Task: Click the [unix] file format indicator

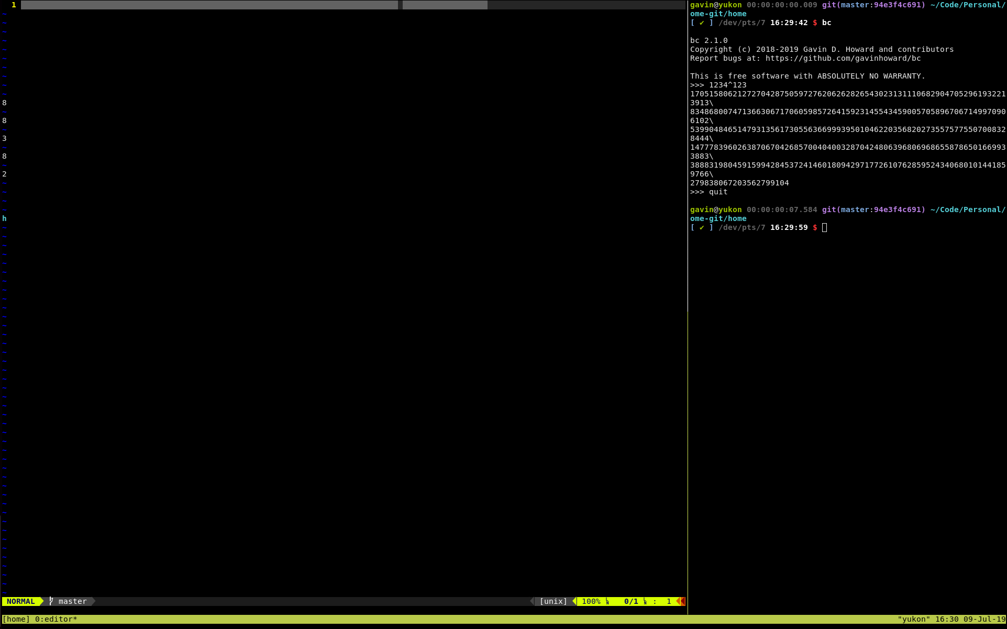Action: [x=554, y=601]
